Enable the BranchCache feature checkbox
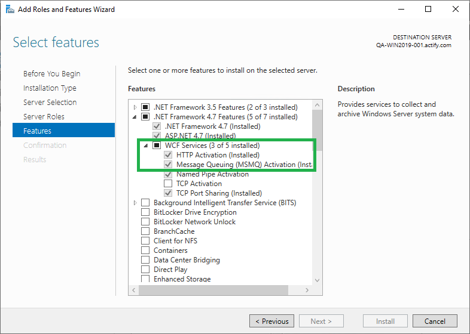 (145, 231)
